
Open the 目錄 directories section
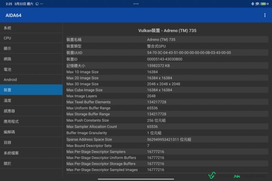[31, 143]
